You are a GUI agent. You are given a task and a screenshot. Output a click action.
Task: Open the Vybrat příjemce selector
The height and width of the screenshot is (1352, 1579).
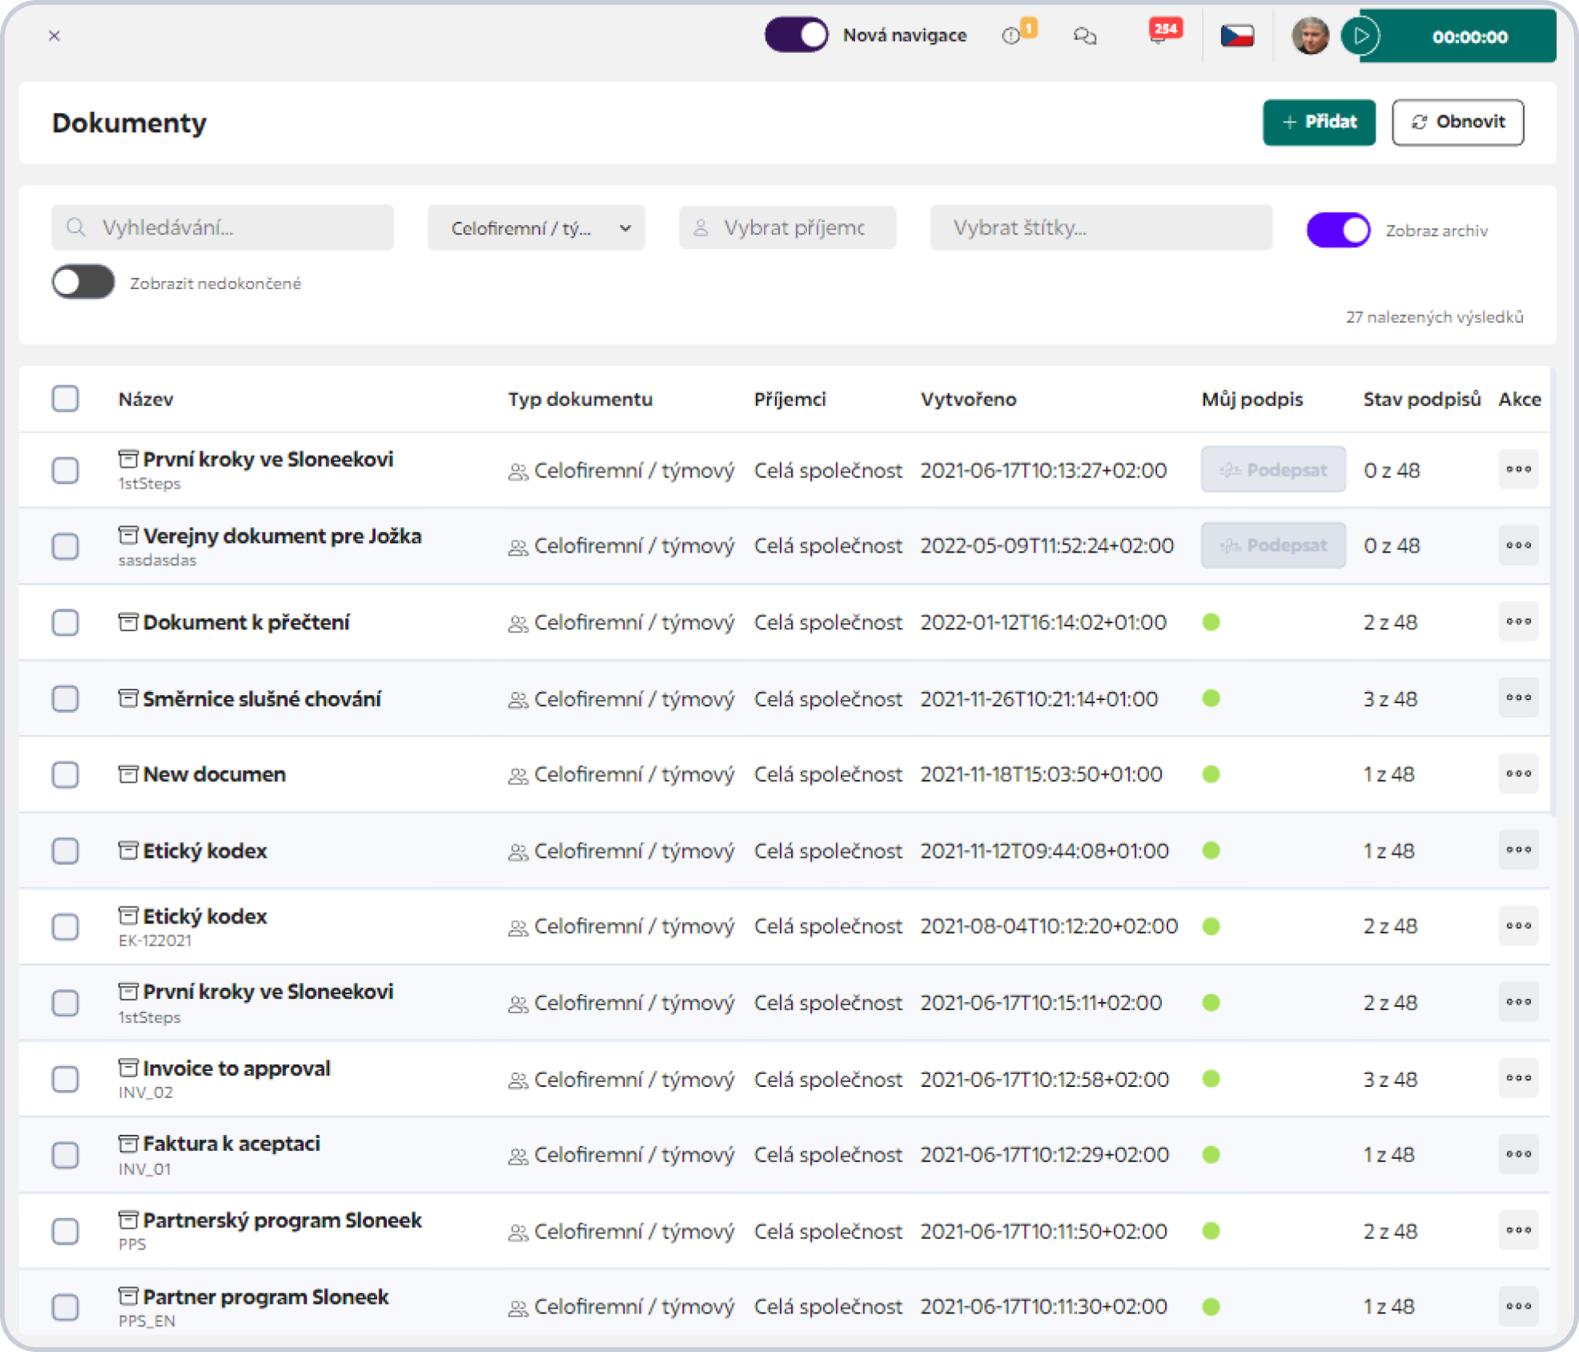click(787, 228)
